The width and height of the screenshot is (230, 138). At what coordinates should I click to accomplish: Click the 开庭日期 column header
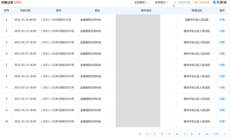tap(25, 10)
